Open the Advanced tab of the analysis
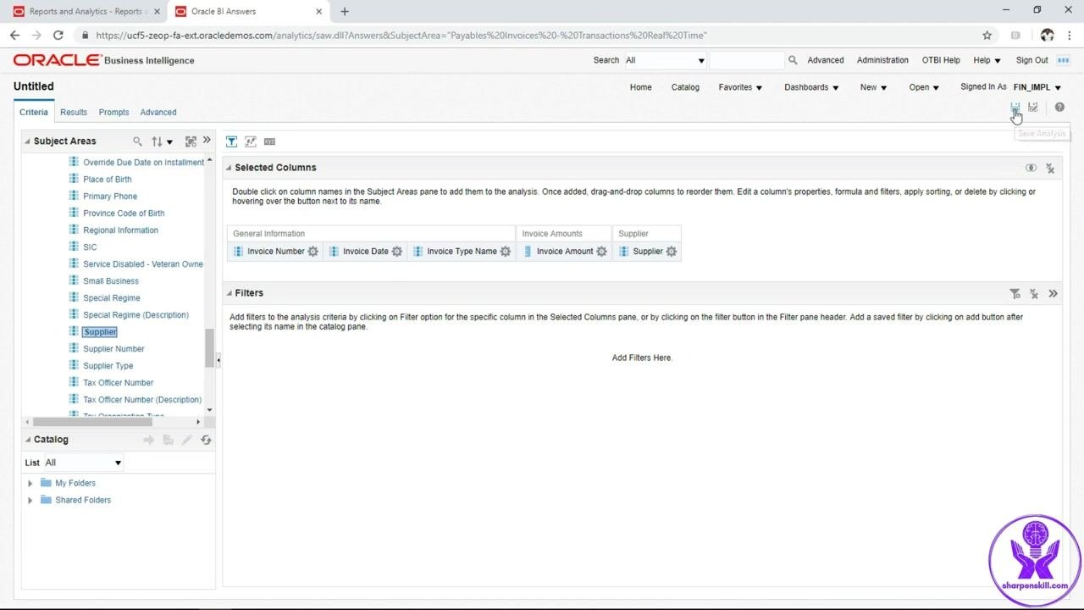Image resolution: width=1084 pixels, height=610 pixels. pos(158,112)
